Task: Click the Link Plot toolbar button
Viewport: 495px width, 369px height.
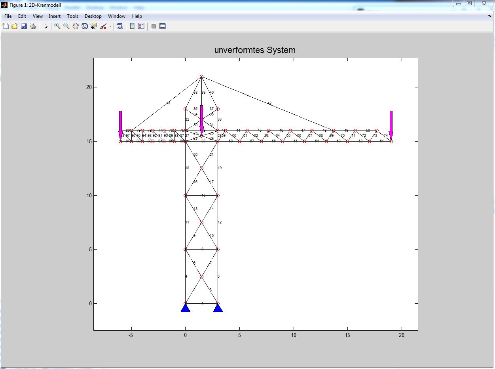Action: click(119, 26)
